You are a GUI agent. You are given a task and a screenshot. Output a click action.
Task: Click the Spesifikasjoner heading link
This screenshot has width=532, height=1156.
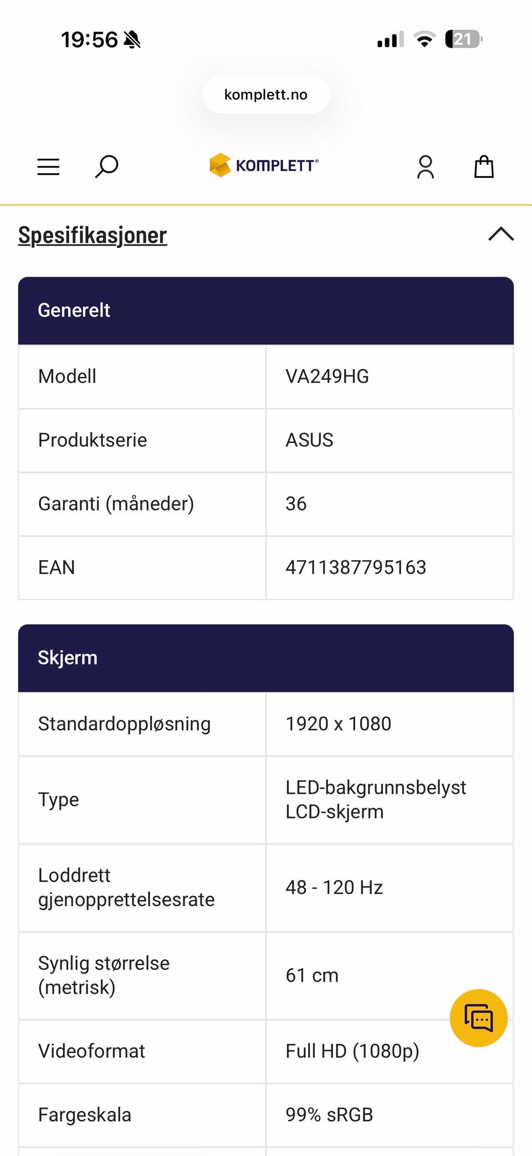93,235
